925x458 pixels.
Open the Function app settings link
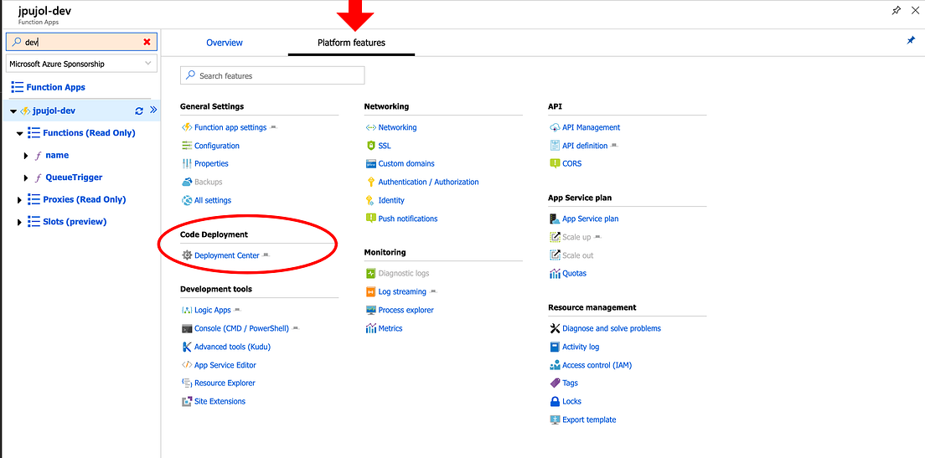pyautogui.click(x=230, y=127)
